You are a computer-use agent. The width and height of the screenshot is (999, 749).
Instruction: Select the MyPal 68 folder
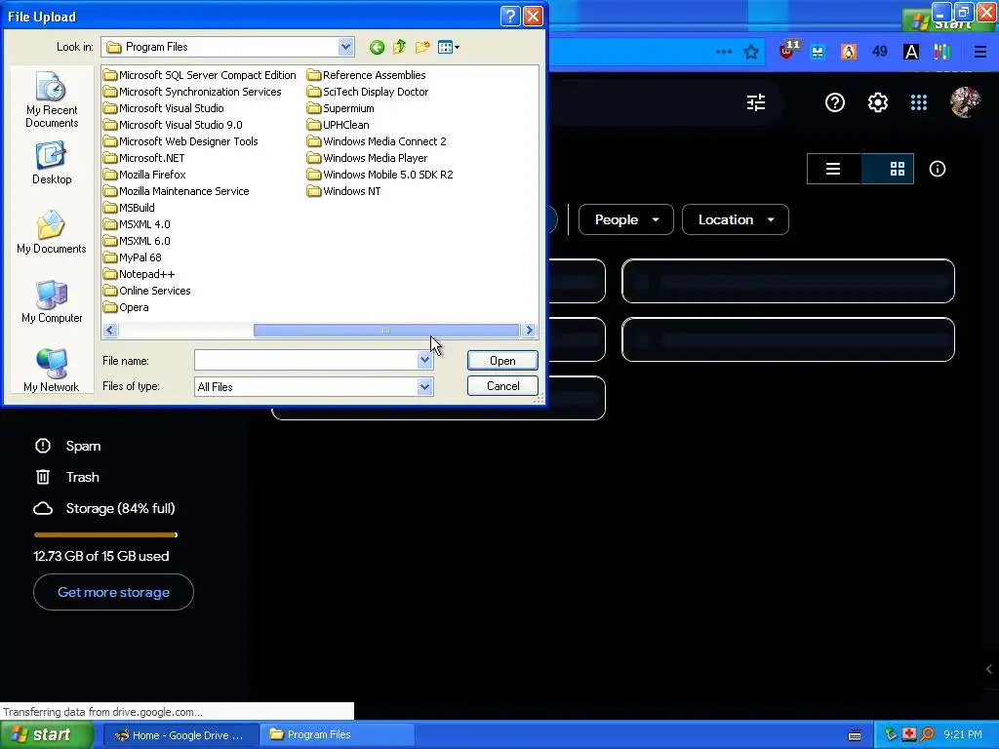coord(133,257)
